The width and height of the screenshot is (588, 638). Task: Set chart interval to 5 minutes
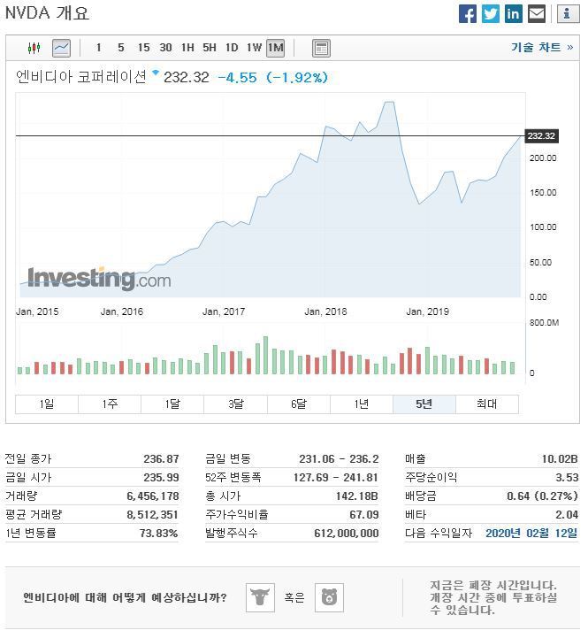[121, 48]
